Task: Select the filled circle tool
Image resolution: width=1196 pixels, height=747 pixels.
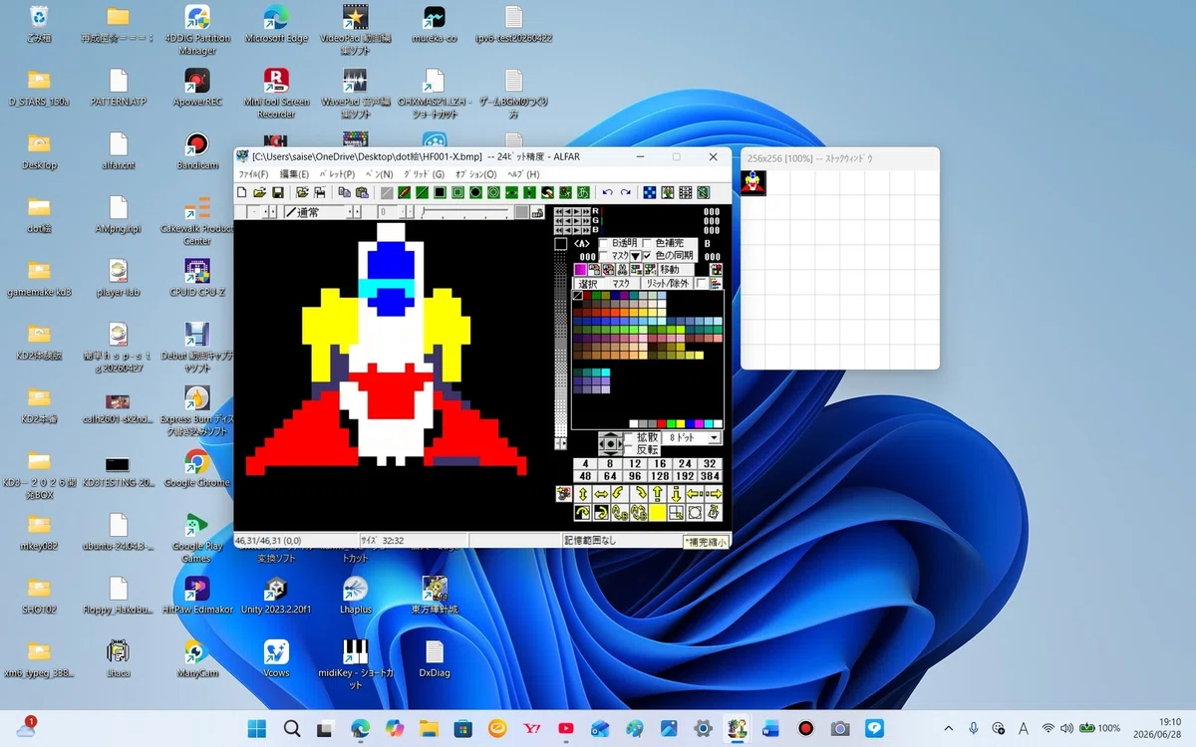Action: click(x=475, y=192)
